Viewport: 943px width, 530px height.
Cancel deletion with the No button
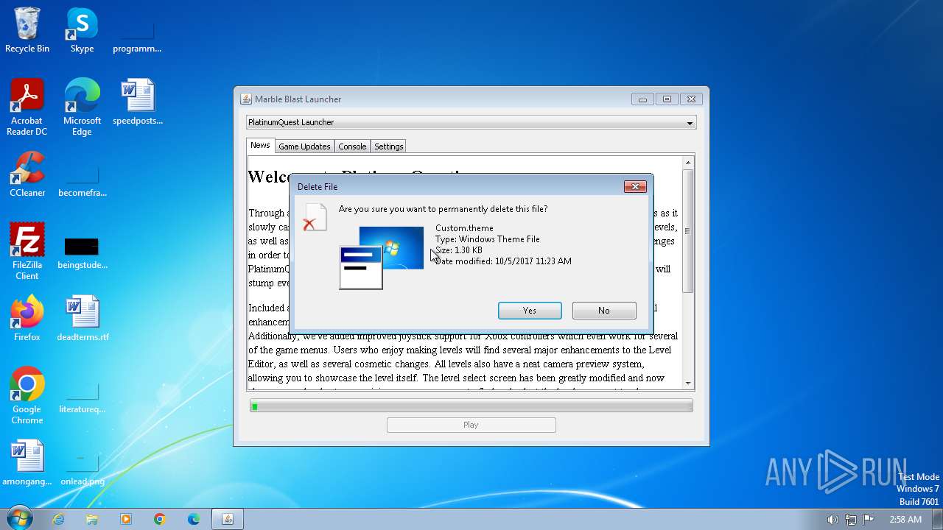(604, 311)
